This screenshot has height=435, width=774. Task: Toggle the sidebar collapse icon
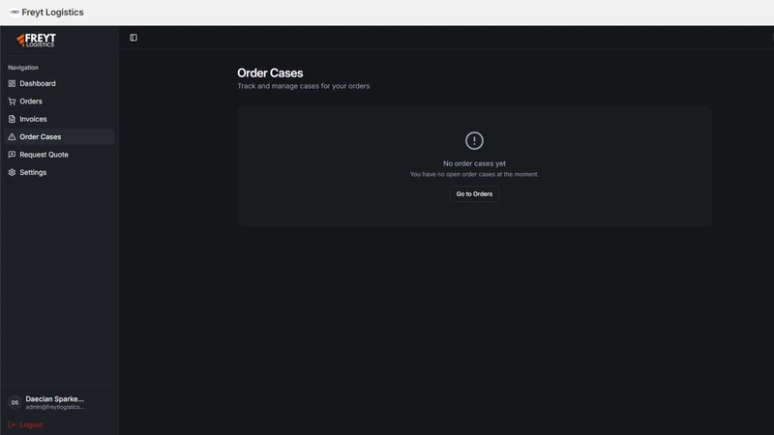(134, 38)
